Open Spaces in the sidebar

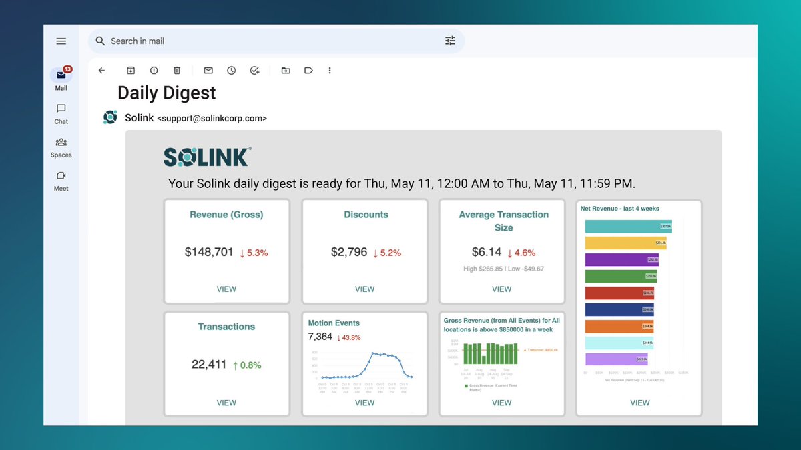pos(61,147)
